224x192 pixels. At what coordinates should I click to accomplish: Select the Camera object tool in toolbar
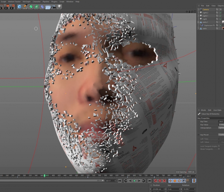pos(54,7)
